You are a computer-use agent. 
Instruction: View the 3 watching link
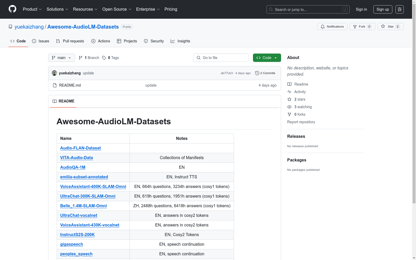300,107
